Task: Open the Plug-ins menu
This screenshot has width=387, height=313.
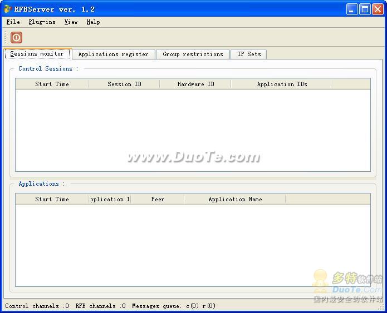Action: coord(42,22)
